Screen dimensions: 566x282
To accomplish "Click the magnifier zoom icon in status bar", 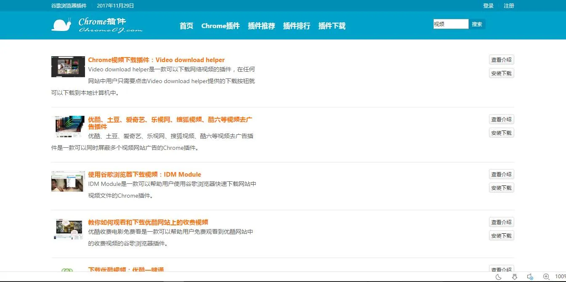I will [x=546, y=277].
